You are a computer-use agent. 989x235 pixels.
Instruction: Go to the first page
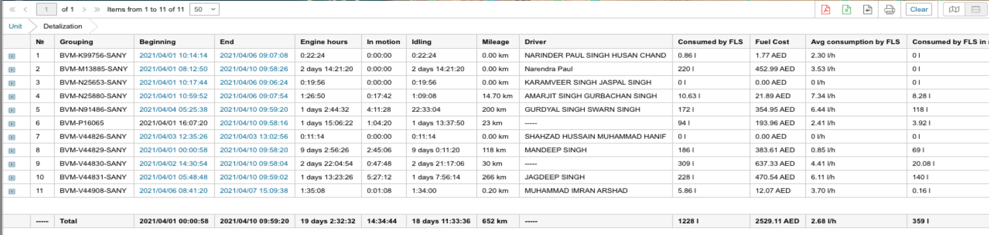12,9
